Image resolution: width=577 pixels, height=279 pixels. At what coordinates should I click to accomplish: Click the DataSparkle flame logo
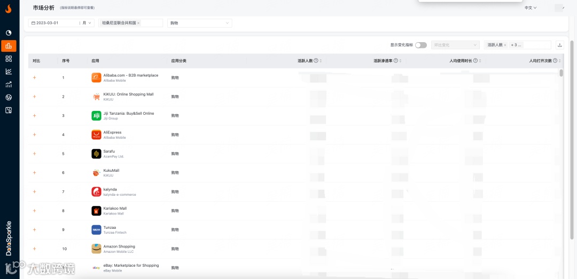[x=9, y=9]
